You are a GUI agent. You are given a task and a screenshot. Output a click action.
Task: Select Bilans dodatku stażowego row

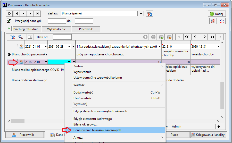(29, 80)
